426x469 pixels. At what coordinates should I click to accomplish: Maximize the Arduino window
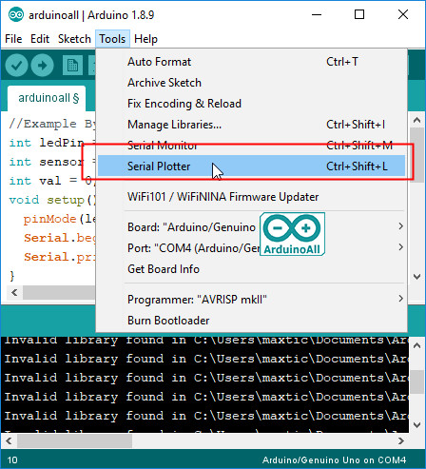[x=359, y=14]
